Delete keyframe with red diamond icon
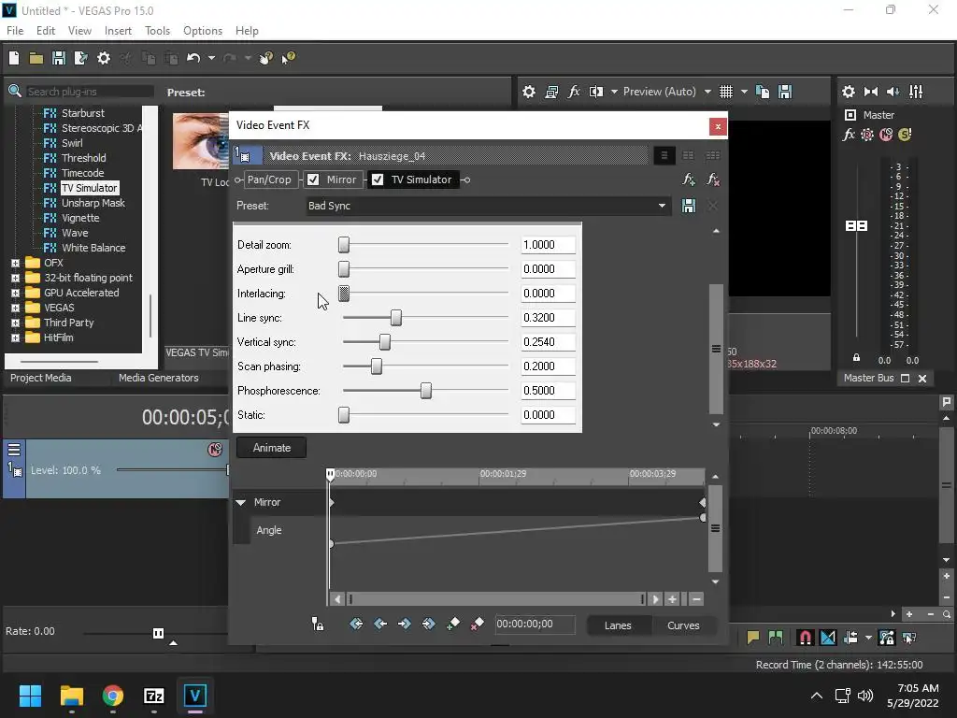The height and width of the screenshot is (718, 957). [x=478, y=624]
